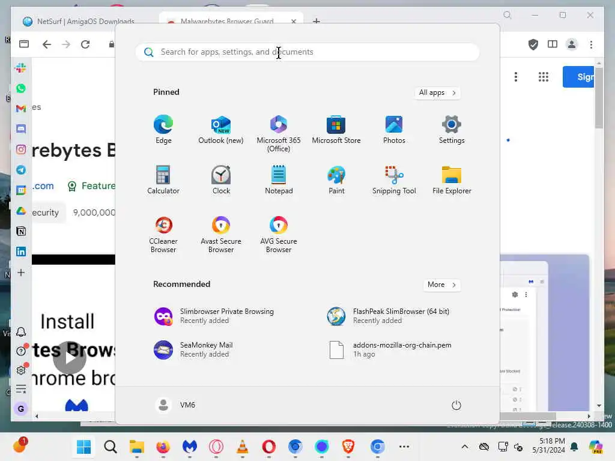This screenshot has width=615, height=461.
Task: Open SeaMonkey Mail recommended item
Action: pyautogui.click(x=193, y=350)
